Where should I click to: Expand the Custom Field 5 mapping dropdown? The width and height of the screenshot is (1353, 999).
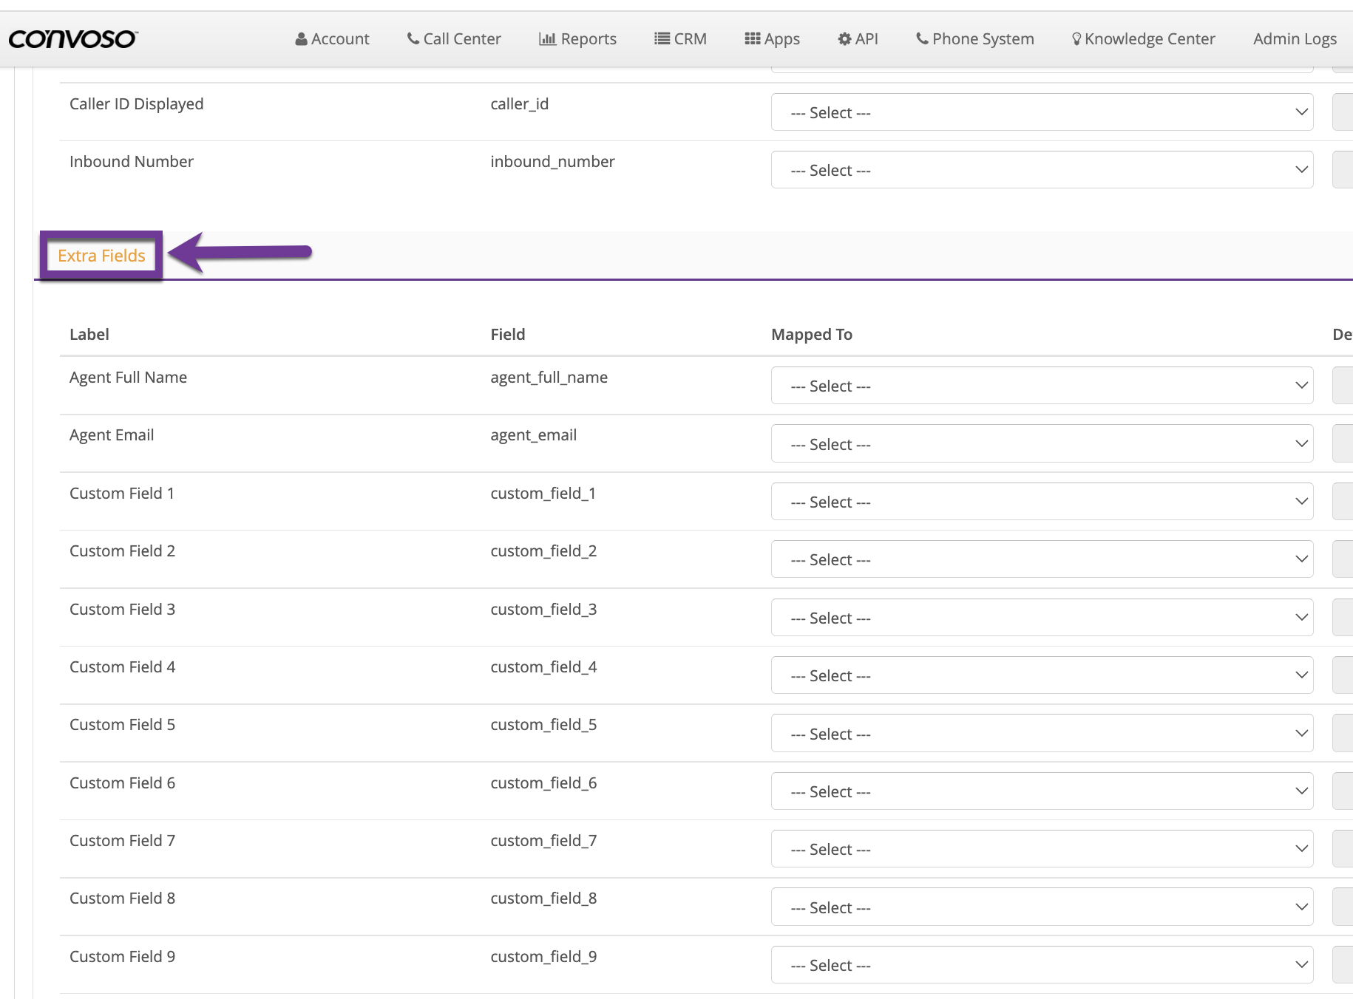tap(1041, 734)
